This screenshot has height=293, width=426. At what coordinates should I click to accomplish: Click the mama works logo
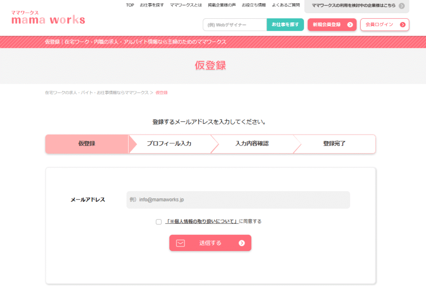(x=48, y=18)
